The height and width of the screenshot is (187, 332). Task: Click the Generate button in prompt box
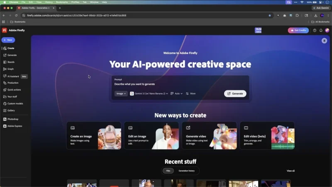tap(235, 94)
